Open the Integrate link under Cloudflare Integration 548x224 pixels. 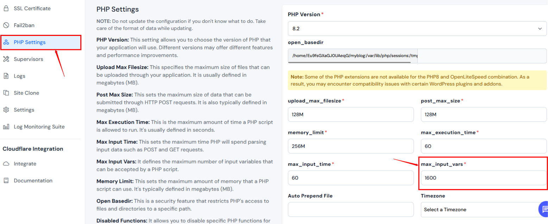pyautogui.click(x=25, y=163)
